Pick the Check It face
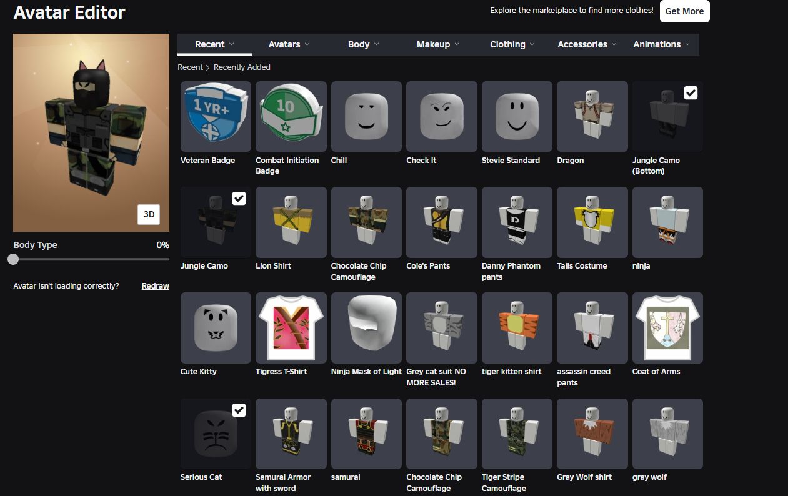Viewport: 788px width, 496px height. pyautogui.click(x=442, y=116)
